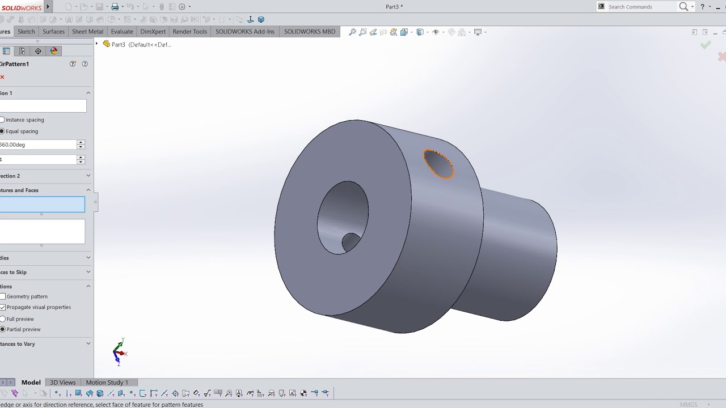Open the Options gear icon

tap(182, 7)
